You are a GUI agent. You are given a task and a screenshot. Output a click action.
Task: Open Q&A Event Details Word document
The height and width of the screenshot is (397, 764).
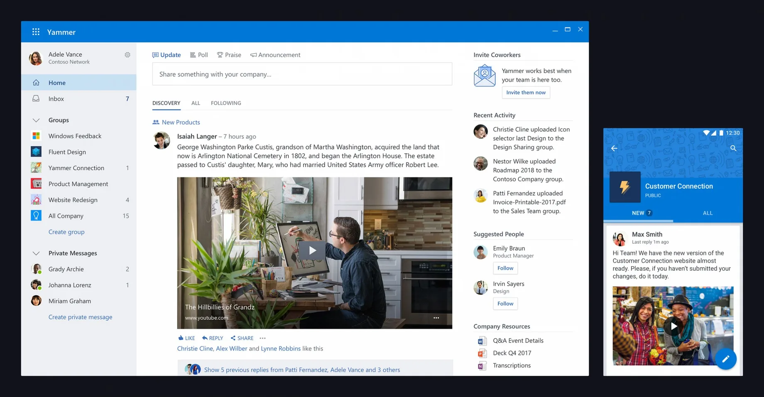[x=510, y=341]
